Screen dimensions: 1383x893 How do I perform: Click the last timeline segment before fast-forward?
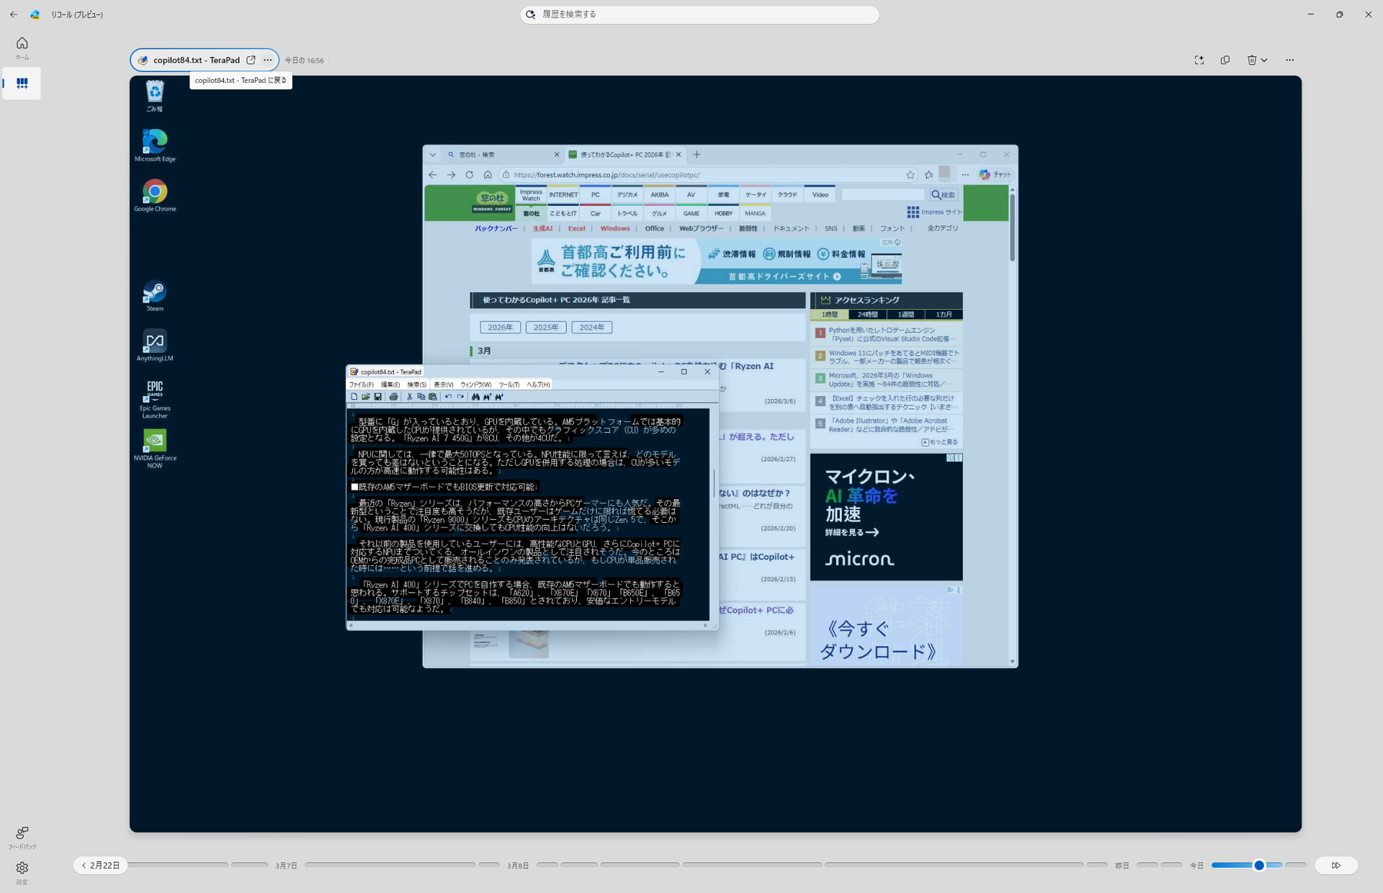pos(1295,865)
